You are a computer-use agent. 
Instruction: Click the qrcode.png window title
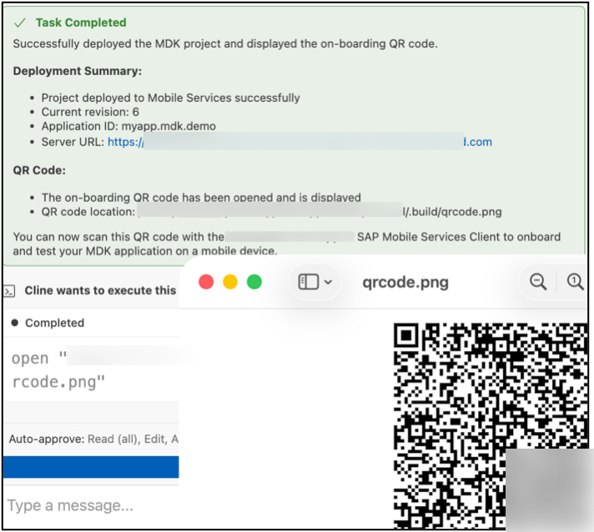405,283
